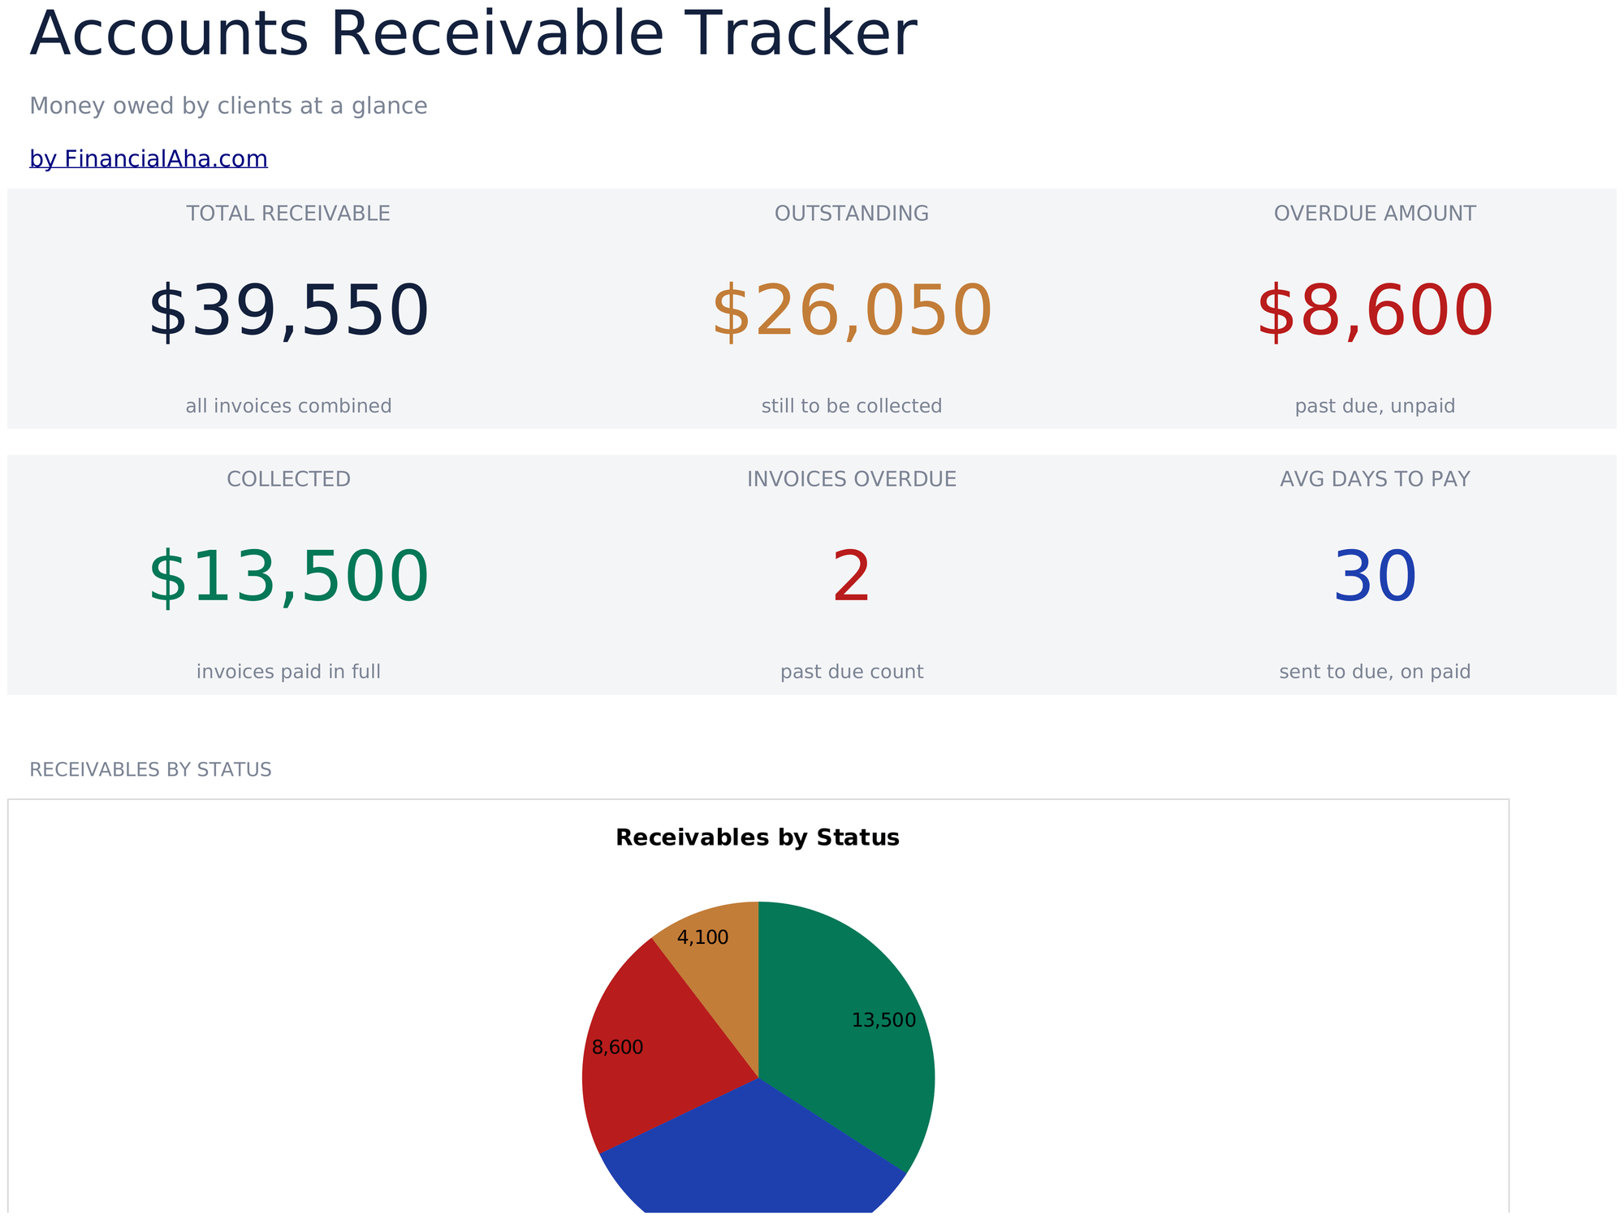The height and width of the screenshot is (1220, 1624).
Task: Click the all invoices combined caption
Action: (288, 406)
